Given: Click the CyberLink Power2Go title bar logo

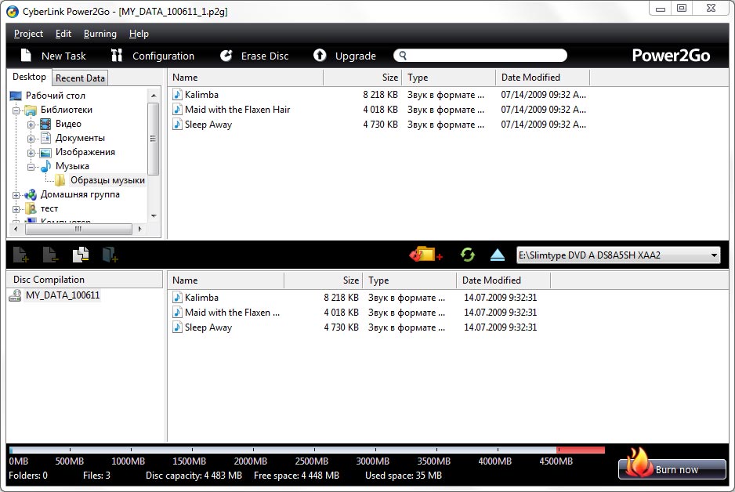Looking at the screenshot, I should point(13,11).
